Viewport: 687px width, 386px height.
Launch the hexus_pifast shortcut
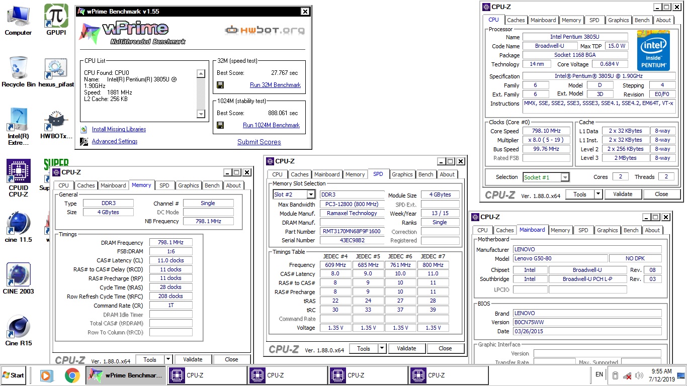[x=56, y=72]
